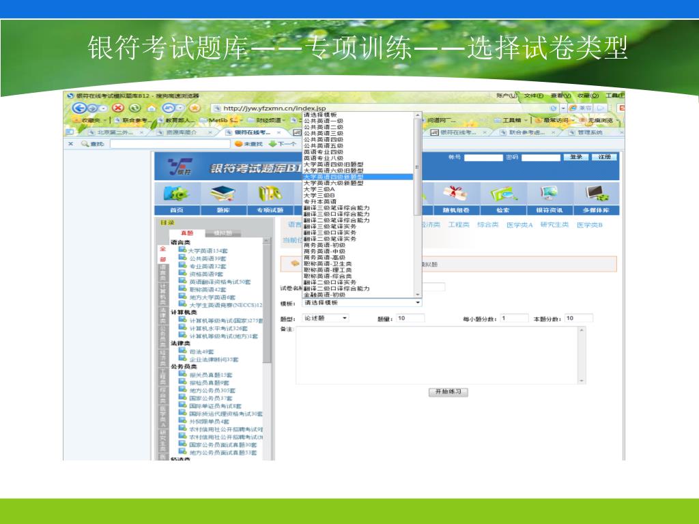Click the 题量 quantity input field
This screenshot has width=699, height=524.
(410, 318)
